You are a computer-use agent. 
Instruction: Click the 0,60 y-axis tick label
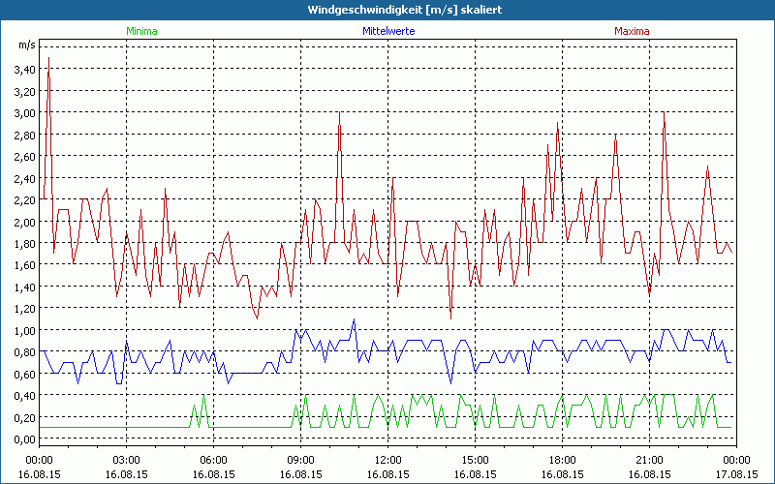tap(24, 375)
